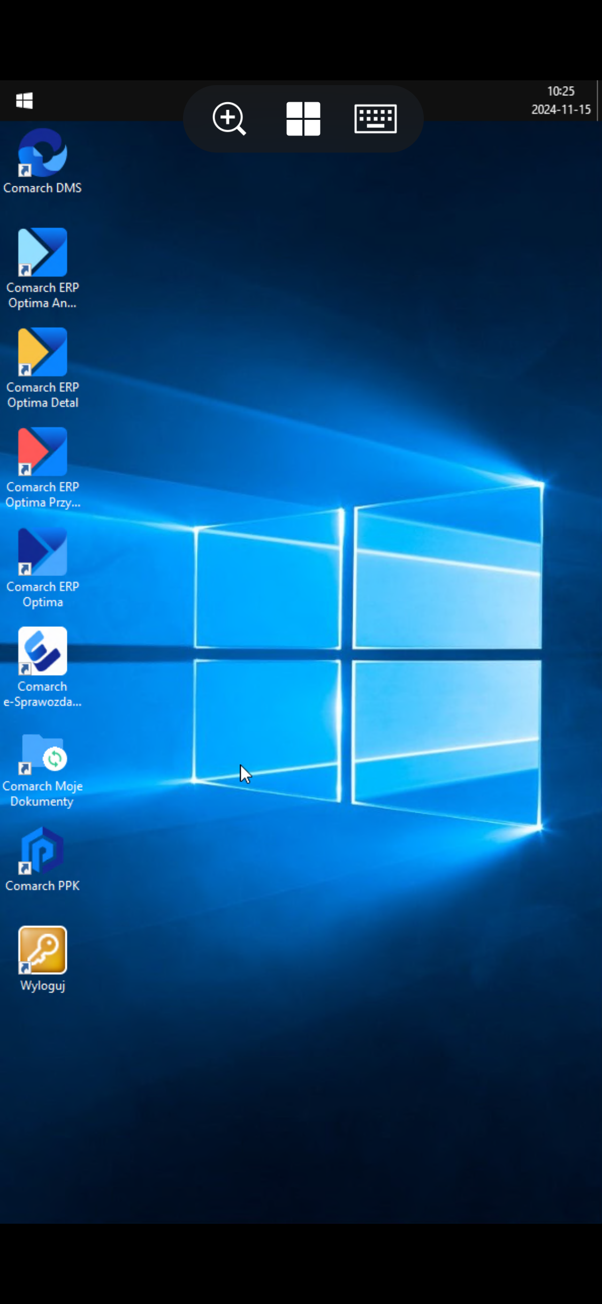Tap the zoom magnifier toolbar button
The image size is (602, 1304).
(x=229, y=118)
